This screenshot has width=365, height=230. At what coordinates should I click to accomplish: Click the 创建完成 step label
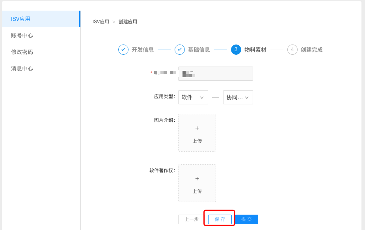(x=311, y=50)
